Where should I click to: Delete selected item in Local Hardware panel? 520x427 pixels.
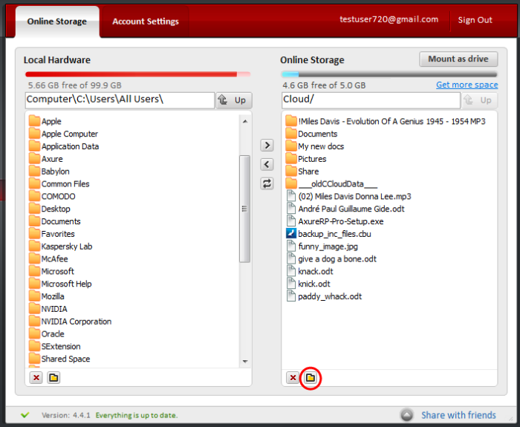click(36, 377)
